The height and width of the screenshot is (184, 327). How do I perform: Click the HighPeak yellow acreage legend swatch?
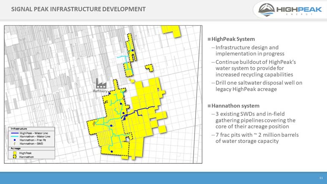pyautogui.click(x=15, y=153)
